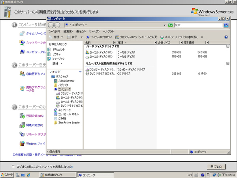Click the volume speaker tray icon

[x=219, y=175]
